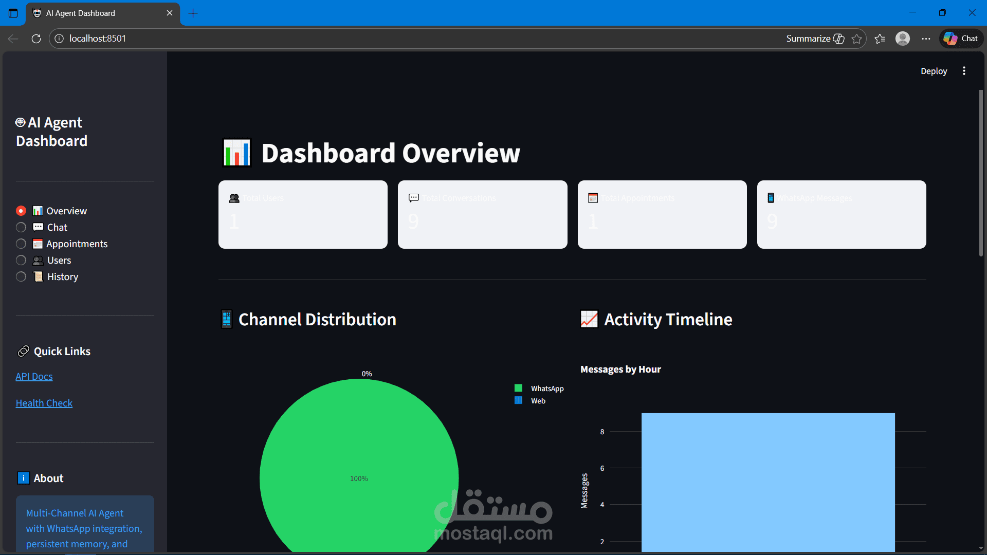This screenshot has height=555, width=987.
Task: Click the Messages by Hour chart title
Action: [x=620, y=369]
